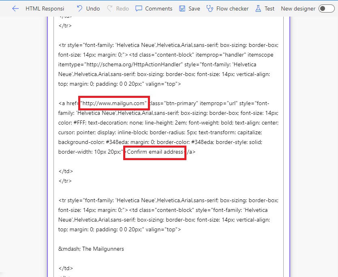Click the highlighted Confirm email address text
The width and height of the screenshot is (338, 277).
(x=155, y=152)
